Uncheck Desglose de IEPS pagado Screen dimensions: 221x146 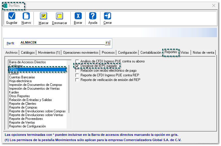click(x=77, y=66)
